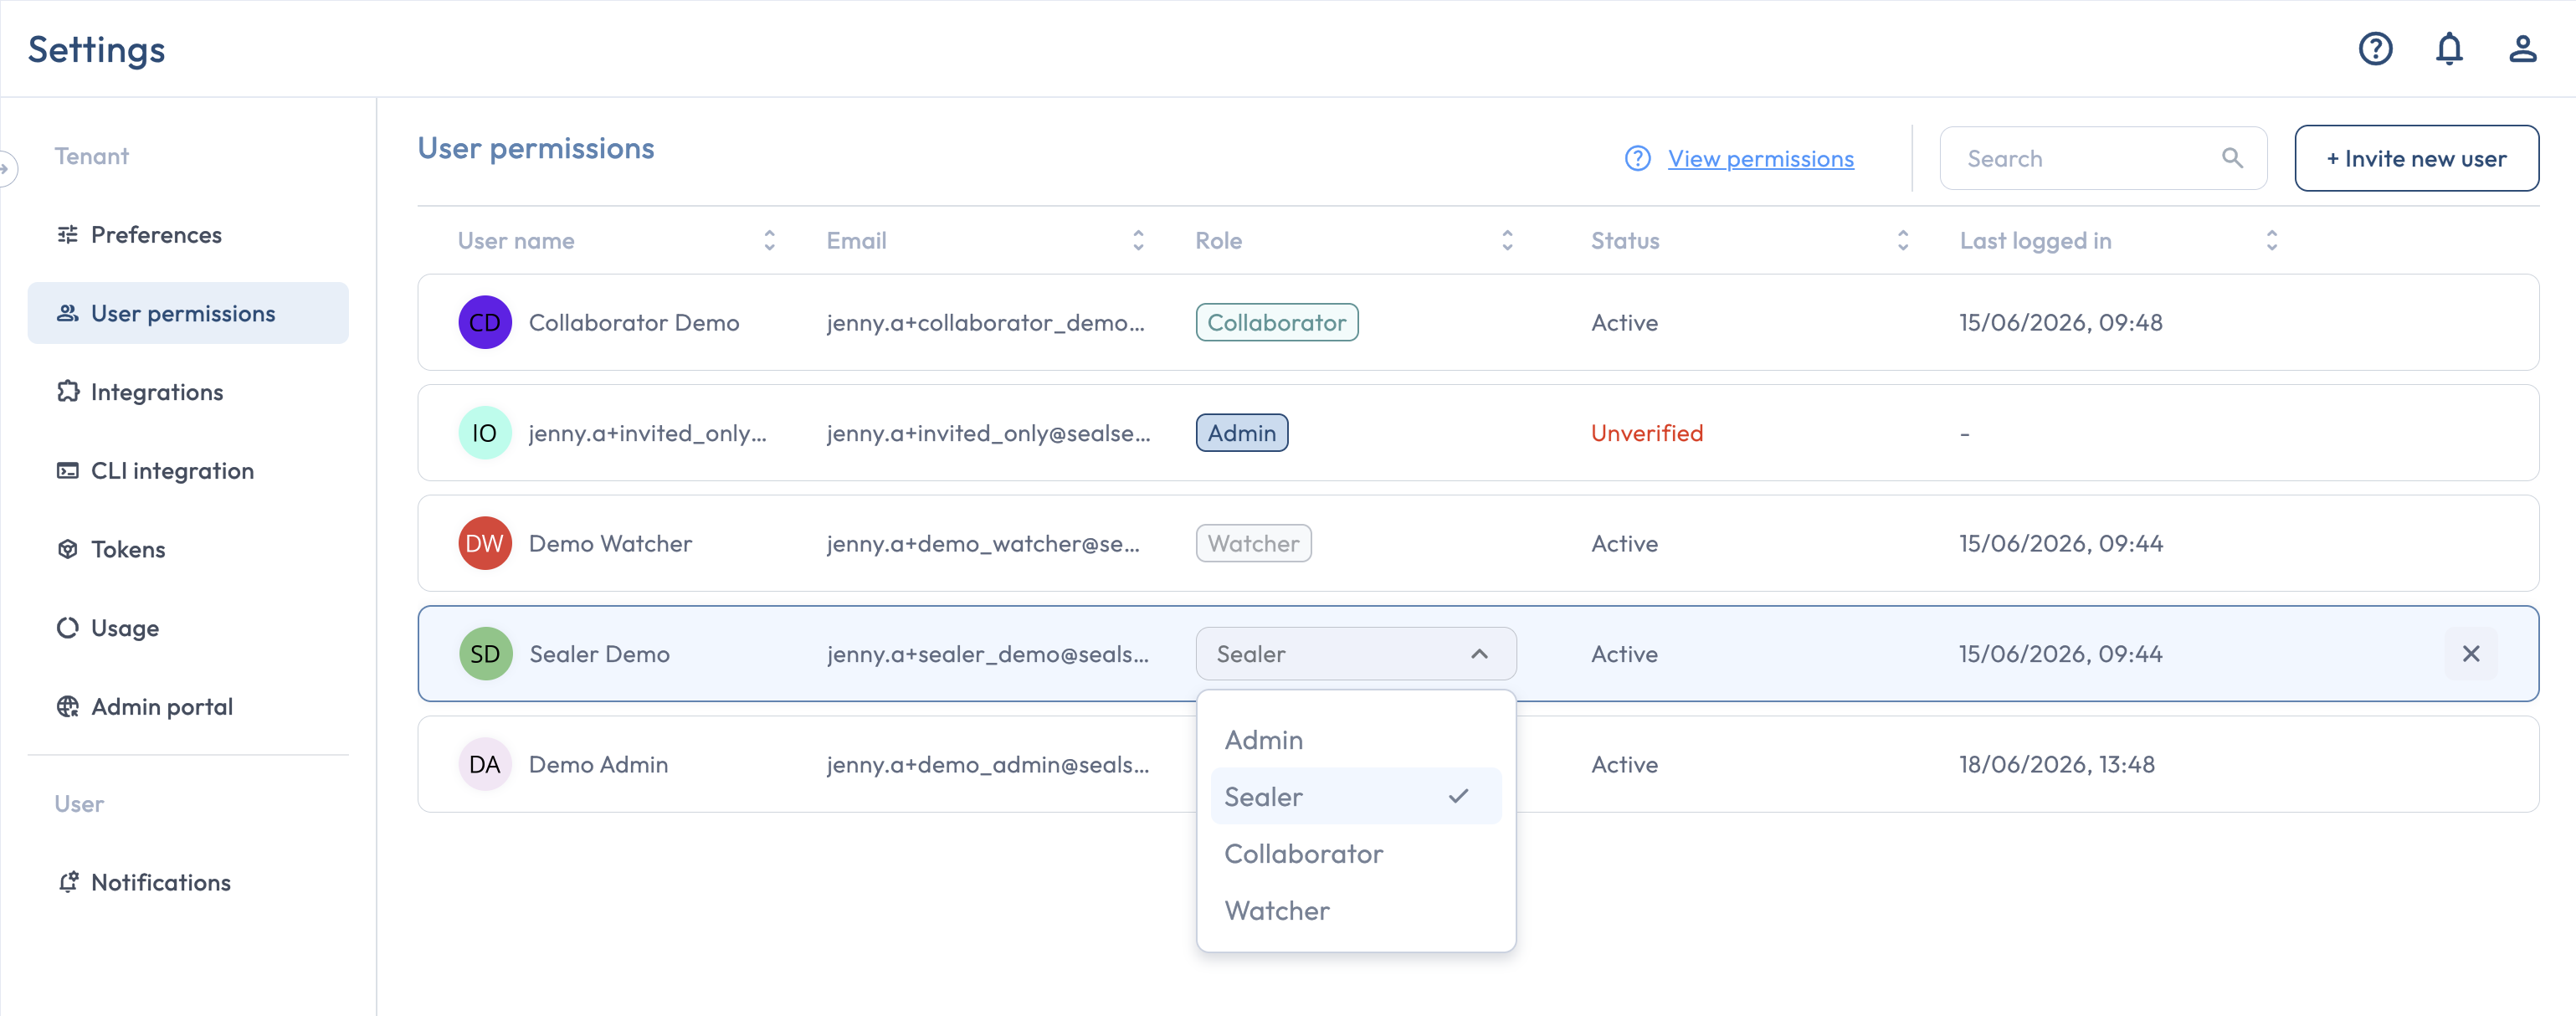Choose Watcher in the role dropdown list
Screen dimensions: 2576x1016
click(x=1355, y=911)
